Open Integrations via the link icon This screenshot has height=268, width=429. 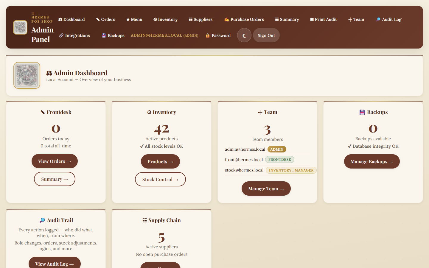point(74,35)
